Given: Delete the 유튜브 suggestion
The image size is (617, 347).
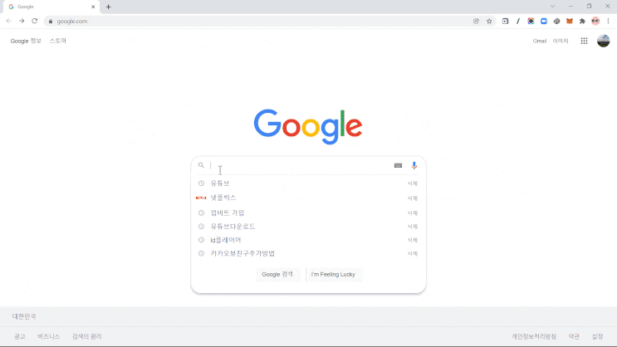Looking at the screenshot, I should pyautogui.click(x=413, y=183).
